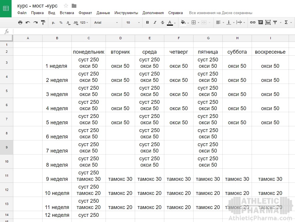Toggle bold formatting
The height and width of the screenshot is (222, 295).
(147, 22)
